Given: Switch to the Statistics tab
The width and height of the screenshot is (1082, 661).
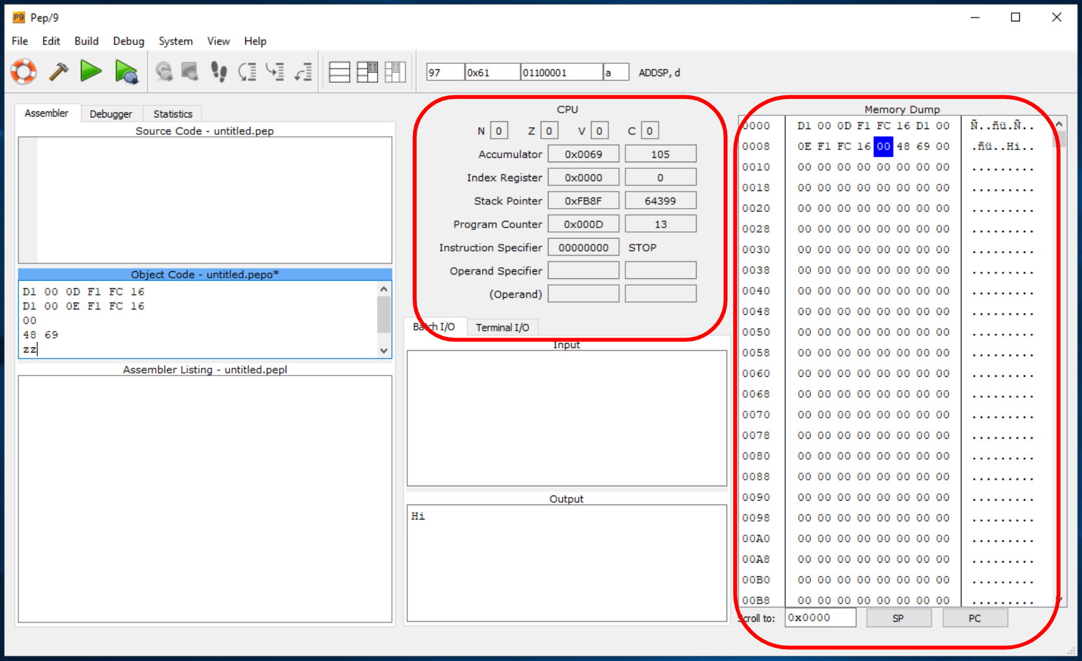Looking at the screenshot, I should pyautogui.click(x=173, y=114).
